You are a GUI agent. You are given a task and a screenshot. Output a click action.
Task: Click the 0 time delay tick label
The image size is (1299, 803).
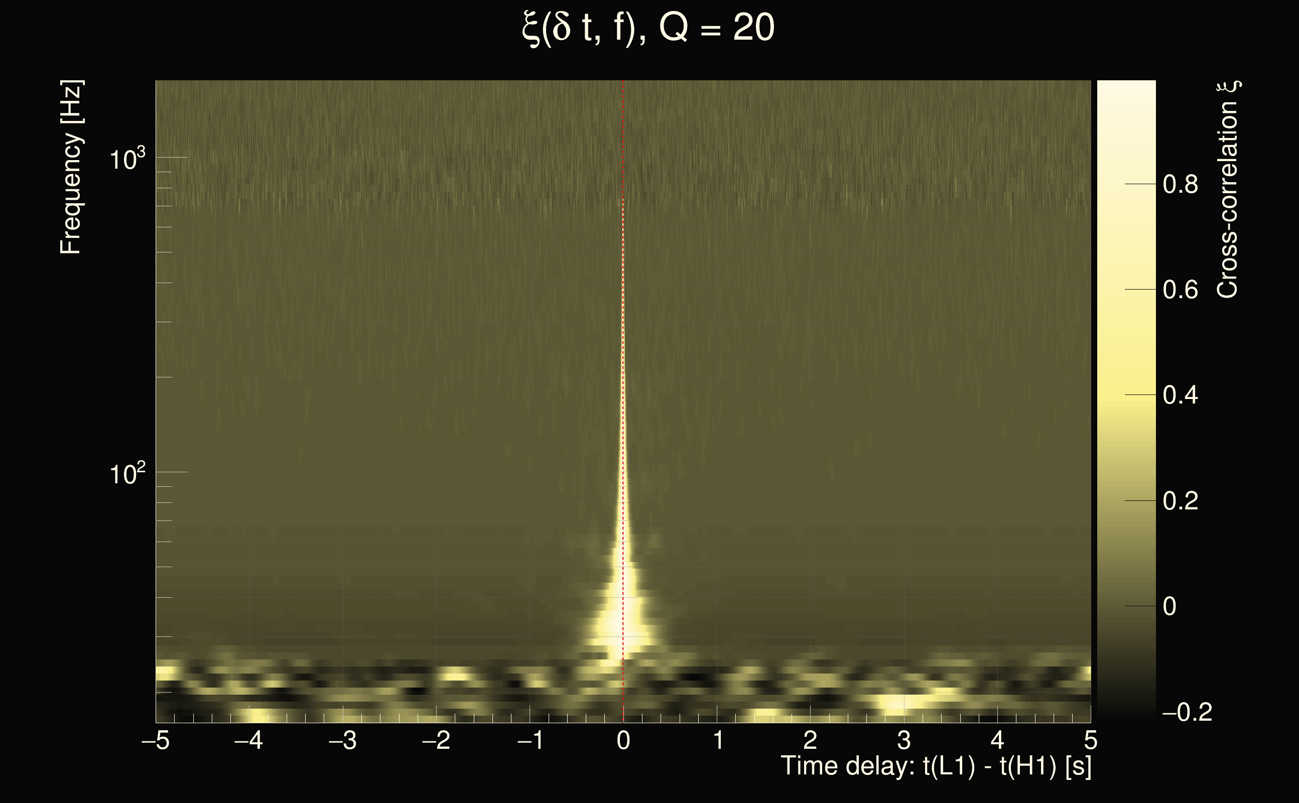pyautogui.click(x=623, y=740)
